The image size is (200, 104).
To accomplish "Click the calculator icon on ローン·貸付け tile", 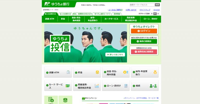I will 126,86.
